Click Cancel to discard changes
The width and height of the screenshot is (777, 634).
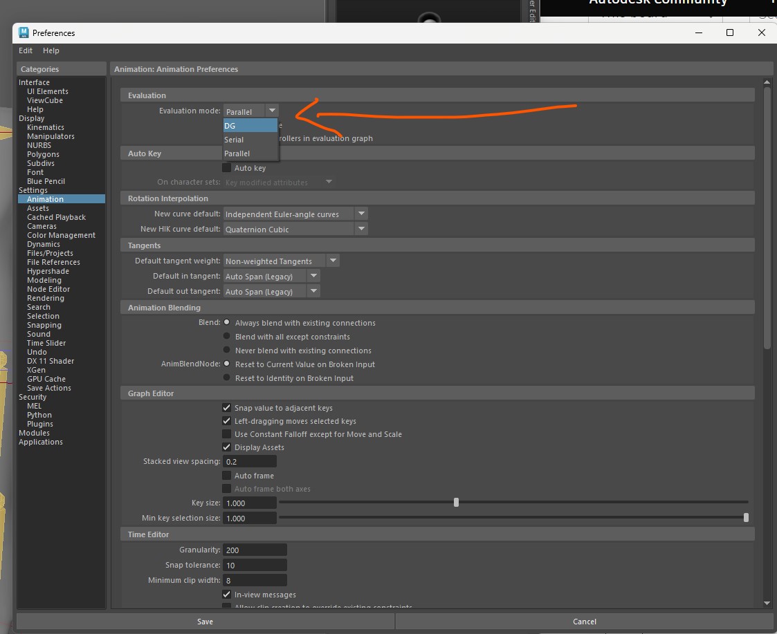pos(585,622)
